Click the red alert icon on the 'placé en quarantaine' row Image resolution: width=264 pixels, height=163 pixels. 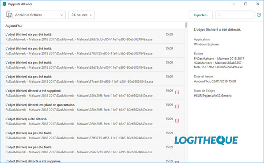(x=177, y=106)
